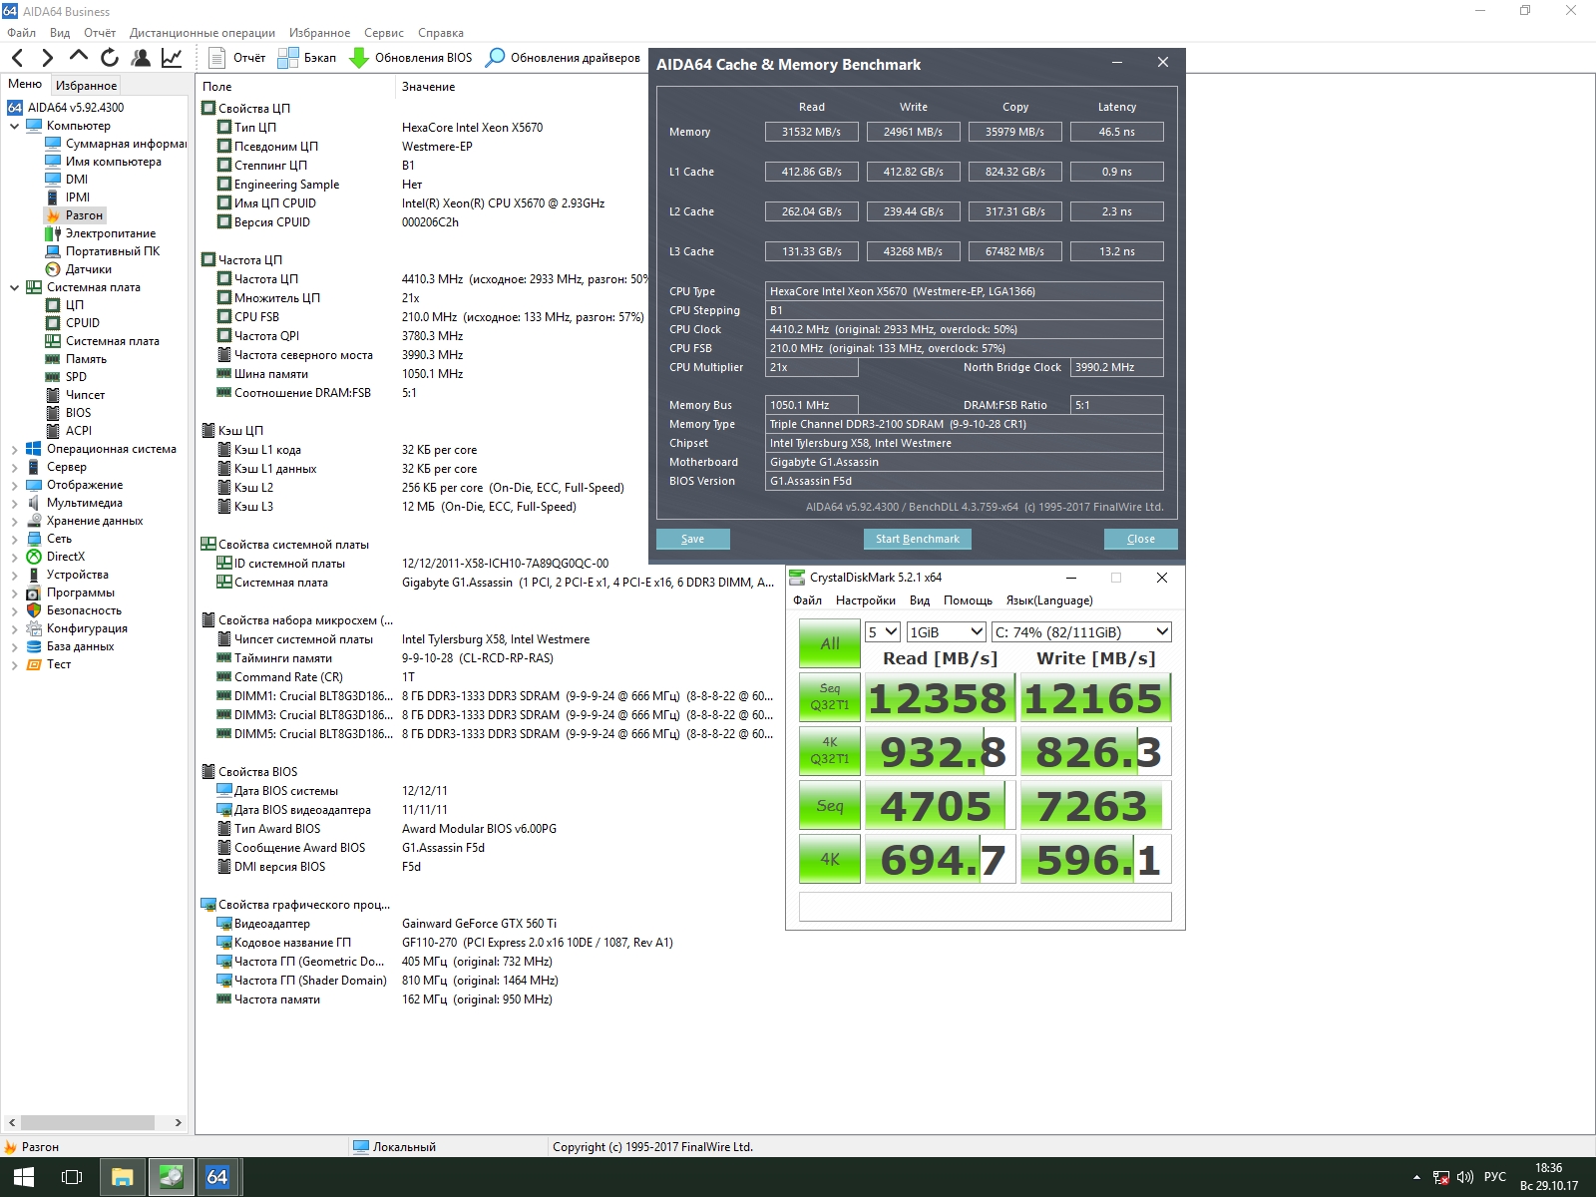This screenshot has width=1596, height=1197.
Task: Open the graph chart toolbar icon
Action: point(172,58)
